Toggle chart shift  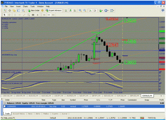[95, 10]
